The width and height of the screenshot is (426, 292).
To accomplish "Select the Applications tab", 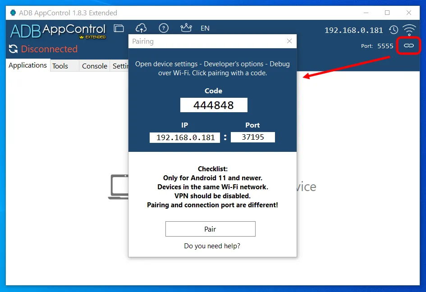I will pyautogui.click(x=27, y=65).
